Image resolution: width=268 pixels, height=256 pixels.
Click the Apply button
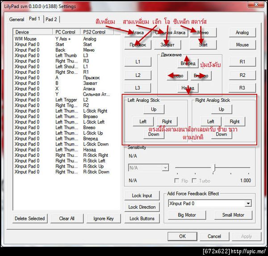click(247, 236)
